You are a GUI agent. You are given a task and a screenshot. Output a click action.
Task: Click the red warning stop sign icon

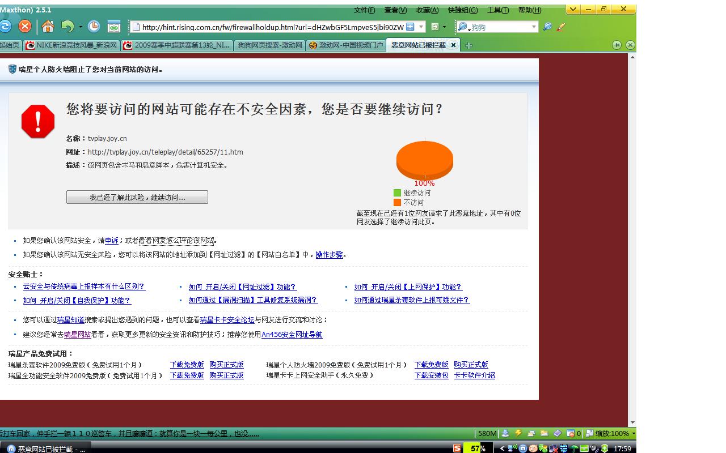(38, 121)
